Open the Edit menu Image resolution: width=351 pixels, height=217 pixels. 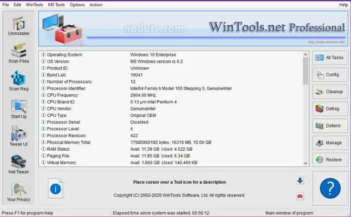(x=17, y=5)
